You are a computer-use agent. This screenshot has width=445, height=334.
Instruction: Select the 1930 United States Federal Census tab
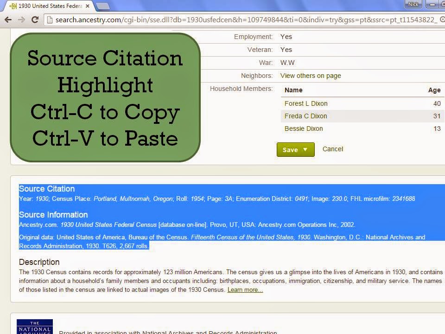tap(46, 6)
